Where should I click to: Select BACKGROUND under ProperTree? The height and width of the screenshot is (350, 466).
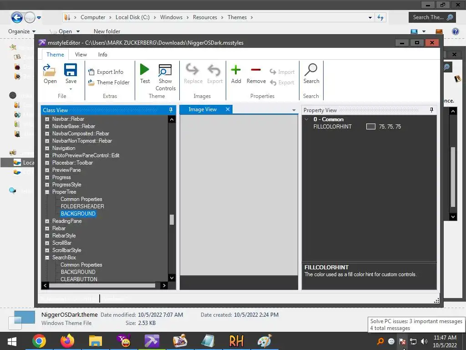(x=78, y=214)
